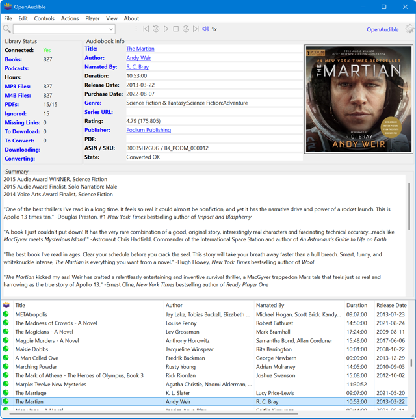Open the OpenAudible link at top right

pyautogui.click(x=382, y=29)
